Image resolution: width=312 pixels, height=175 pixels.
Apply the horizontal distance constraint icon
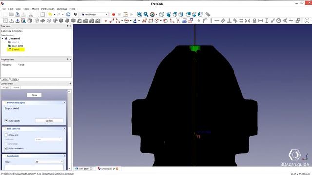[260, 20]
